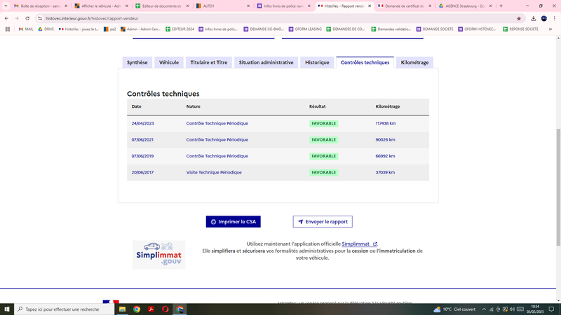Viewport: 561px width, 315px height.
Task: Open Chrome three-dot menu
Action: tap(555, 19)
